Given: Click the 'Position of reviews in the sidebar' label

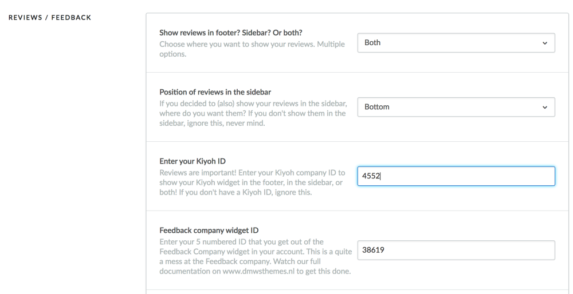Looking at the screenshot, I should click(215, 92).
